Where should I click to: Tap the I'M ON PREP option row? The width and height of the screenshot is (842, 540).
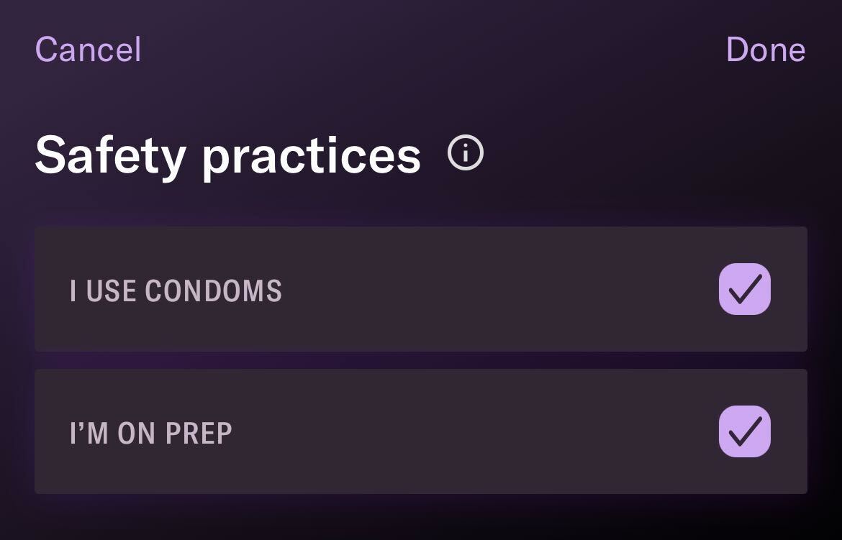click(421, 431)
